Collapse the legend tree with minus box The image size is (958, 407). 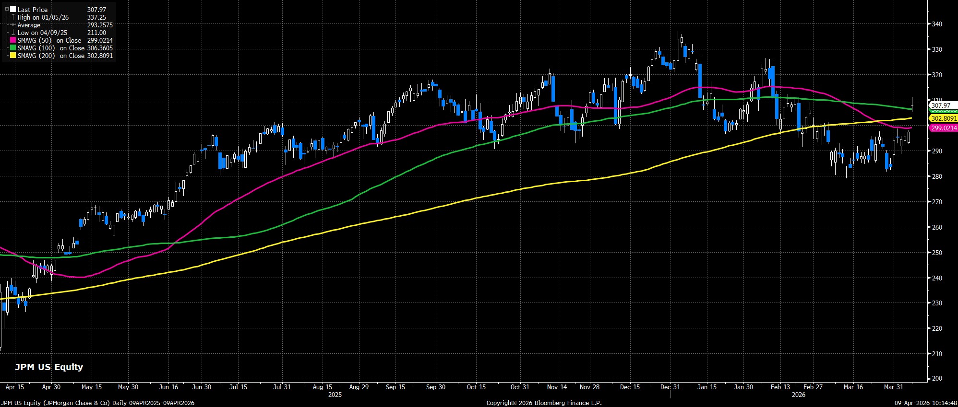pyautogui.click(x=7, y=9)
